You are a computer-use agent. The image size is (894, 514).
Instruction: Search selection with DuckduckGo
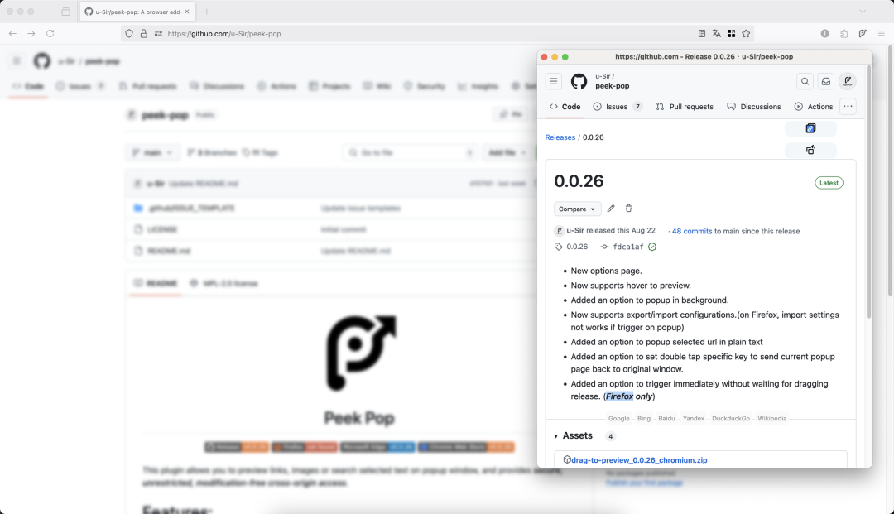click(x=731, y=418)
